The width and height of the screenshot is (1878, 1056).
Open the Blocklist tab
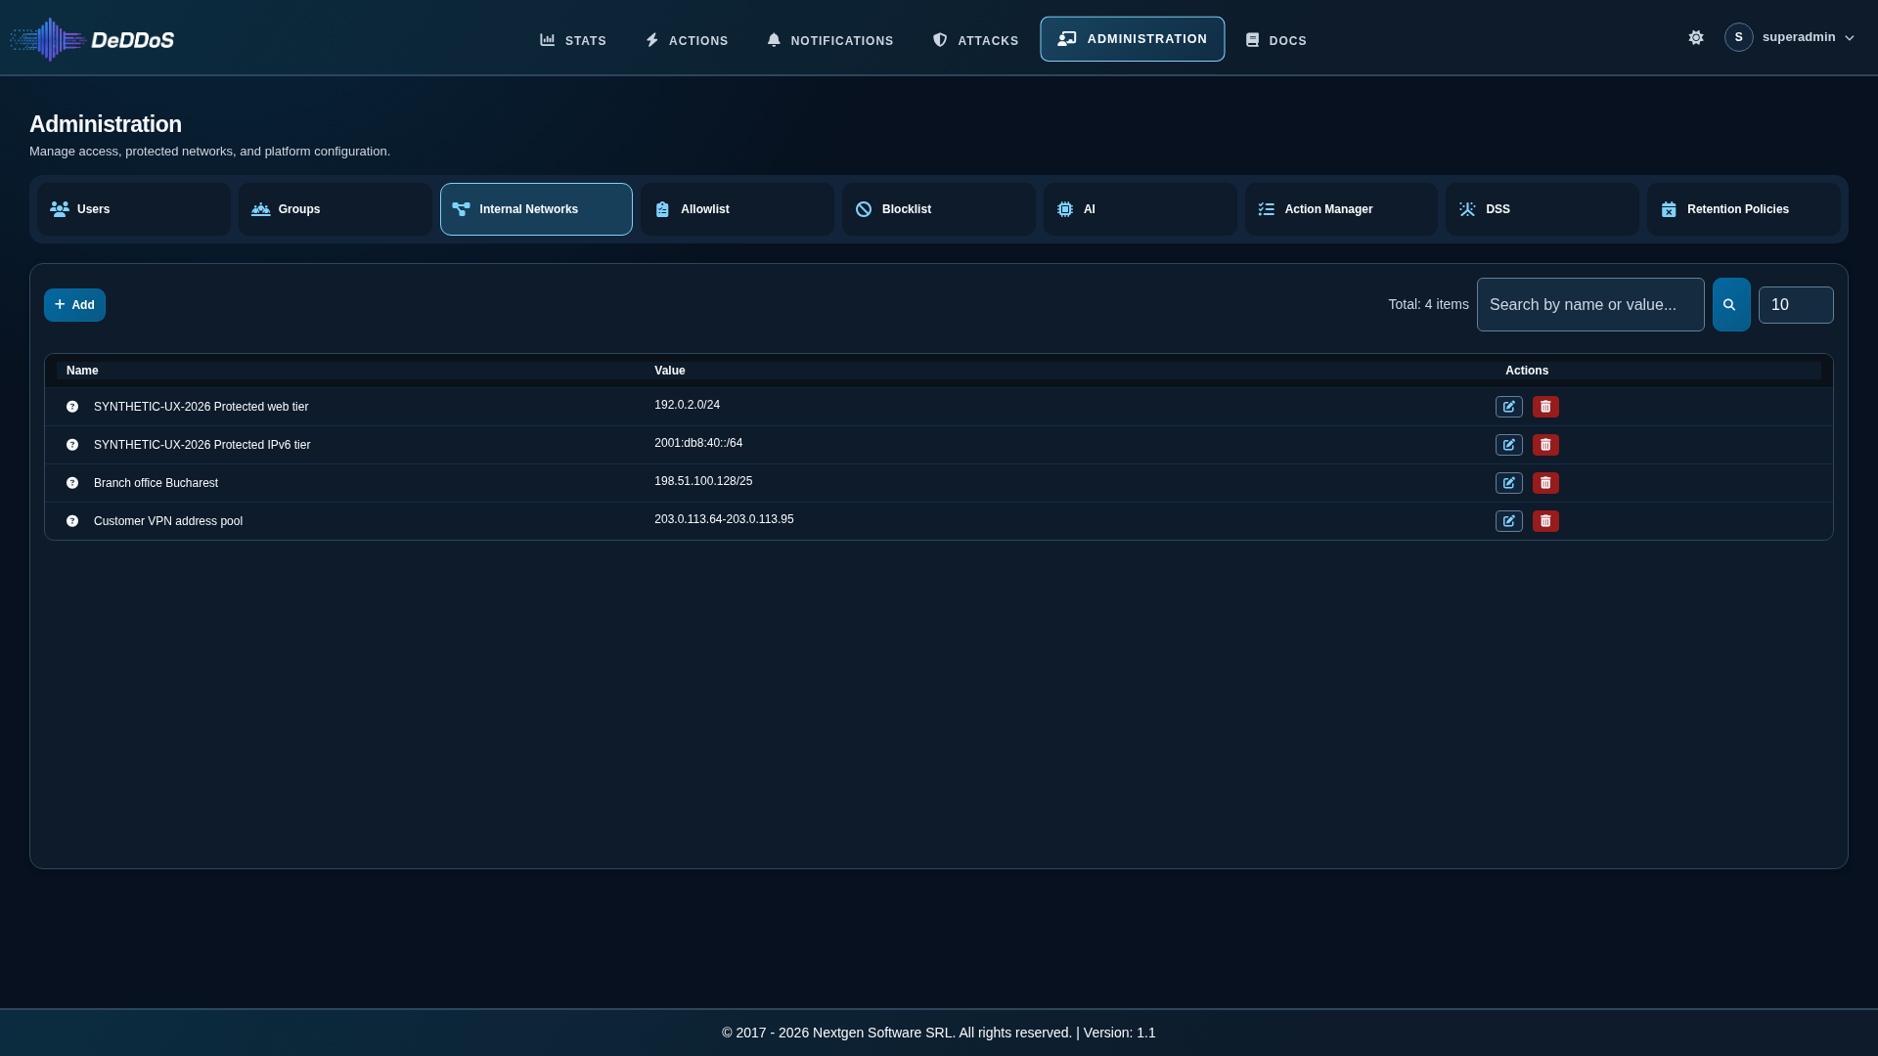[x=939, y=209]
